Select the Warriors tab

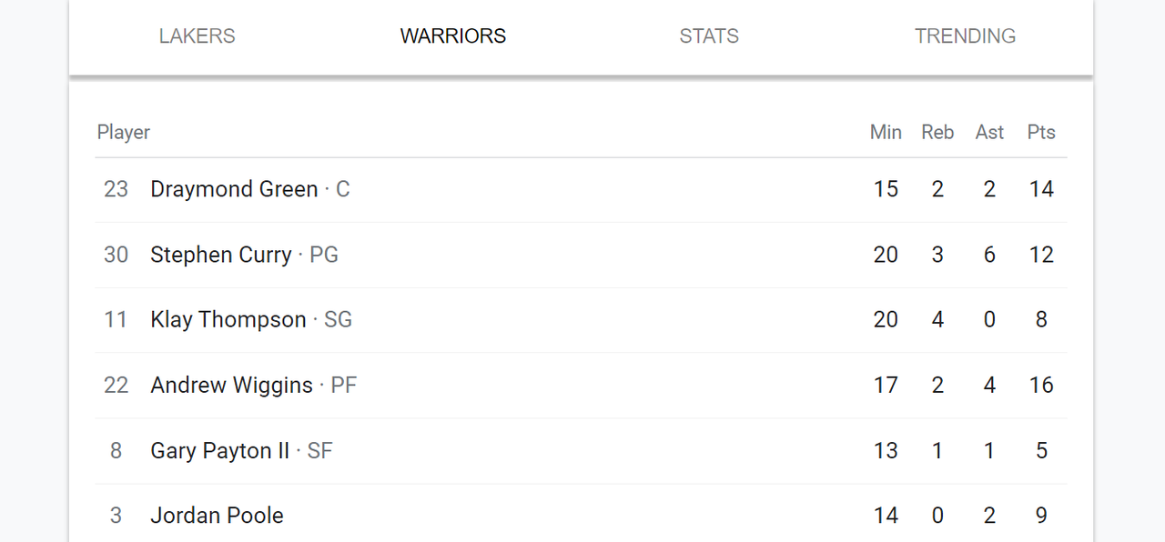coord(453,36)
